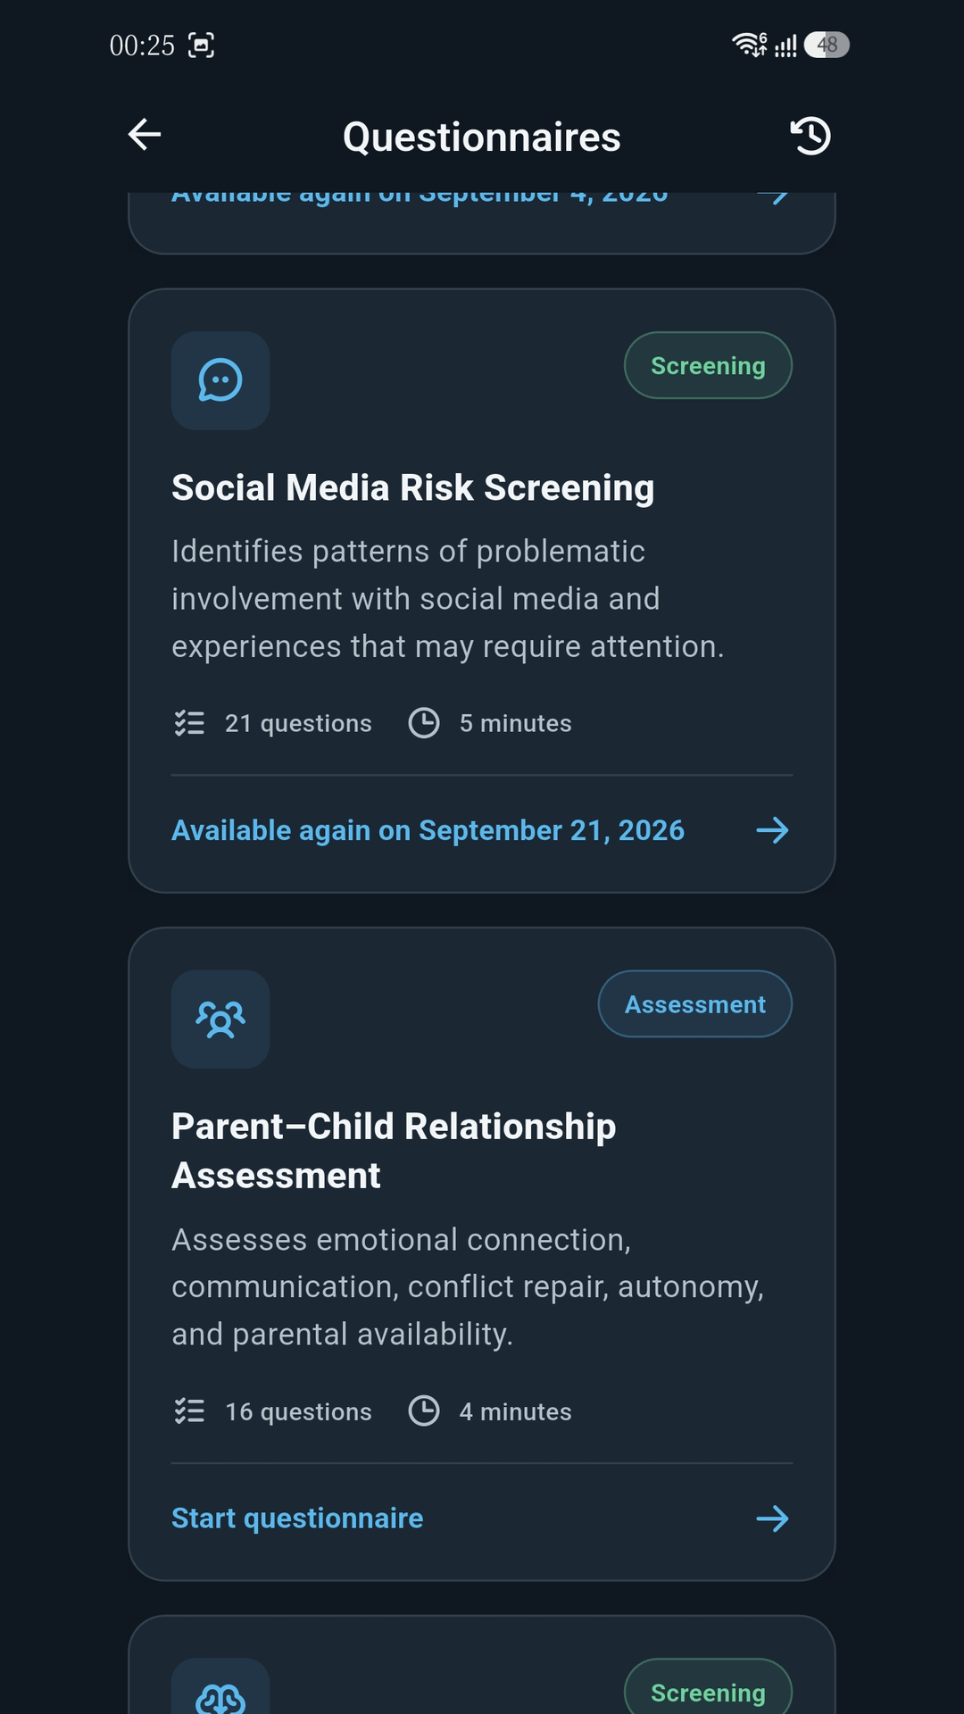Tap Available again on September 21, 2026

point(428,830)
